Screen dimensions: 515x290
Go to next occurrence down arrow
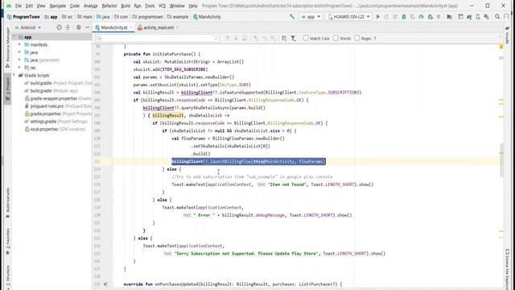(236, 39)
